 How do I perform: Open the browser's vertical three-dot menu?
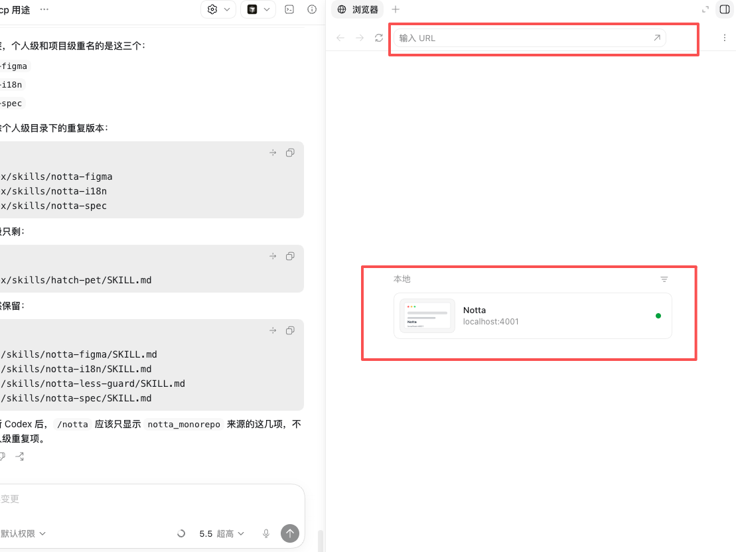pyautogui.click(x=724, y=38)
